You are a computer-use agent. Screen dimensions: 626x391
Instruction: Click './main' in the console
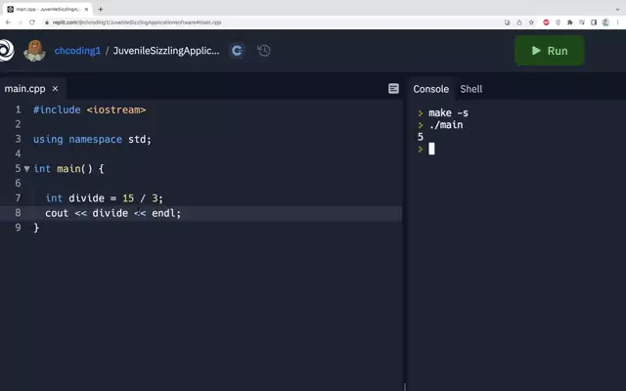tap(446, 125)
